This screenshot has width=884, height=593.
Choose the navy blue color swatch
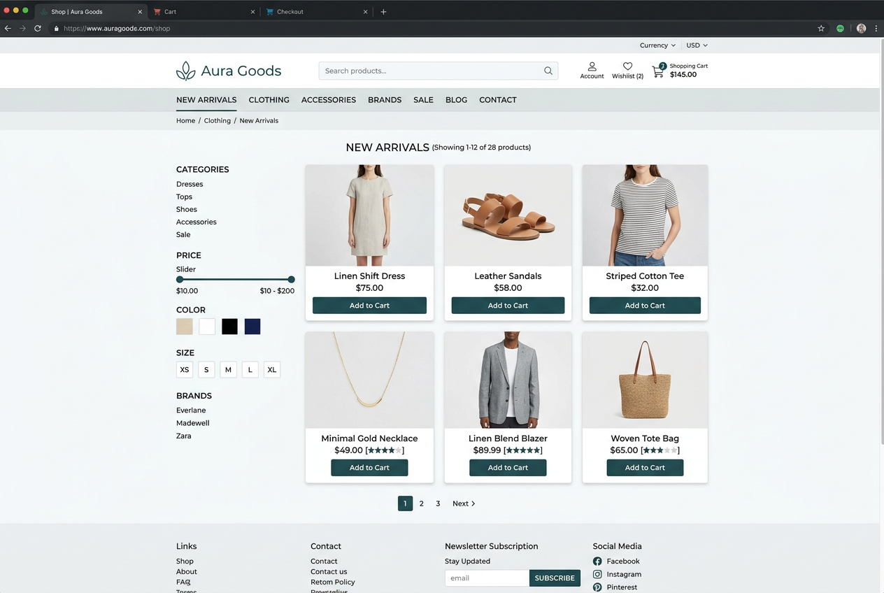pos(252,327)
